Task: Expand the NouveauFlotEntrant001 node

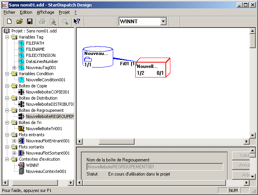Action: (x=14, y=141)
